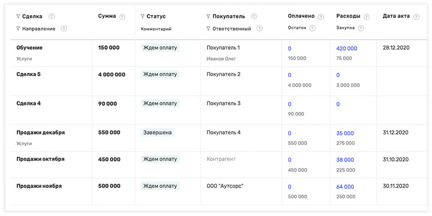Image resolution: width=432 pixels, height=216 pixels.
Task: Click the Завершена status badge
Action: click(157, 133)
